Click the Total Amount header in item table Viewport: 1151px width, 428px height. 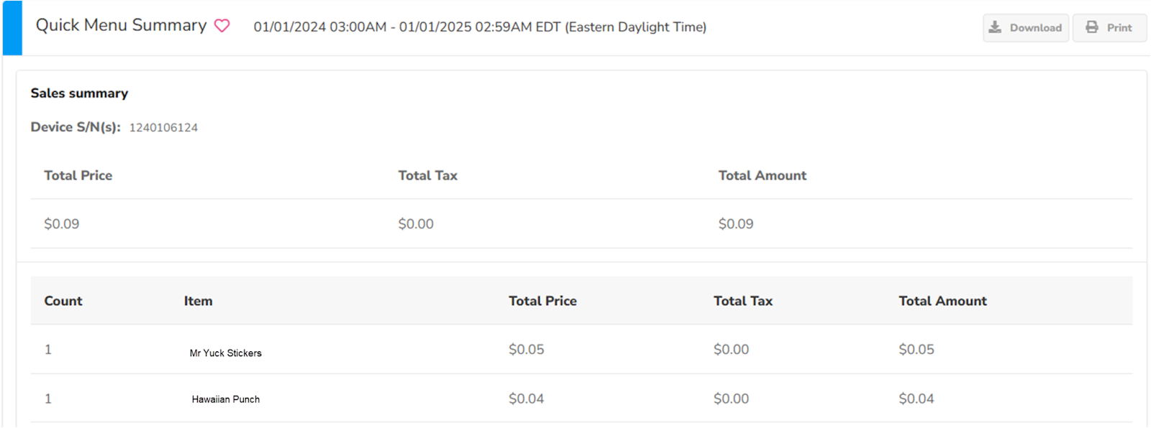pos(942,301)
